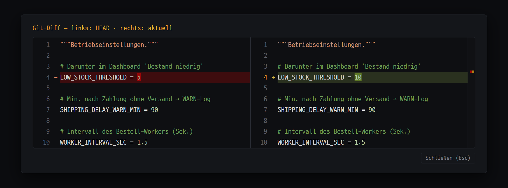Click the minus sign on removed line 4
508x188 pixels.
[x=56, y=77]
